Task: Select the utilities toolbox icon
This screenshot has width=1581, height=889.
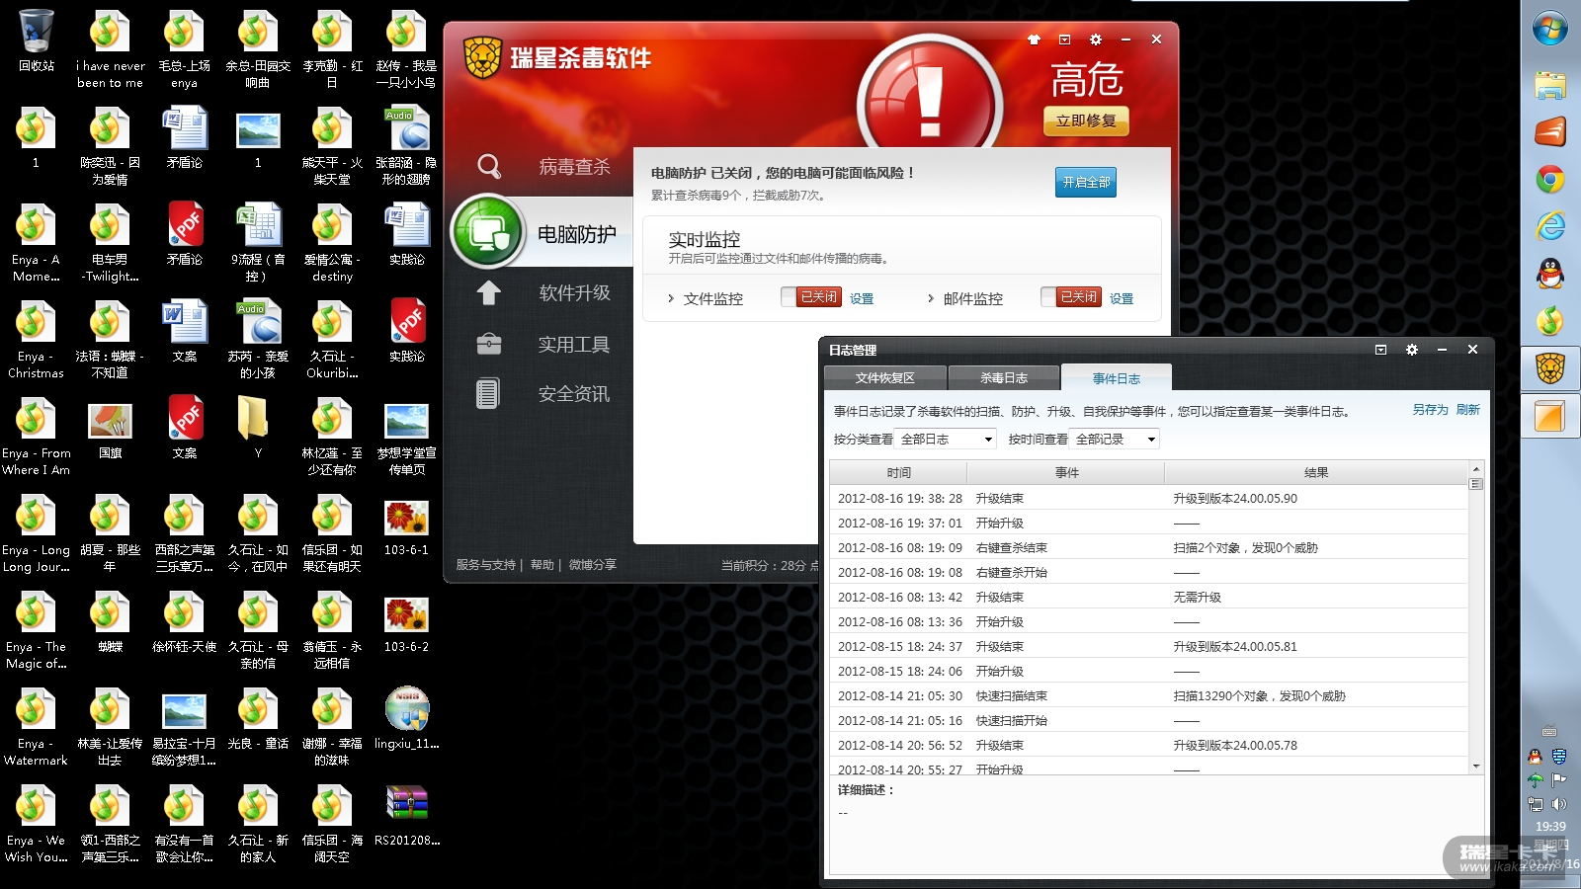Action: 488,344
